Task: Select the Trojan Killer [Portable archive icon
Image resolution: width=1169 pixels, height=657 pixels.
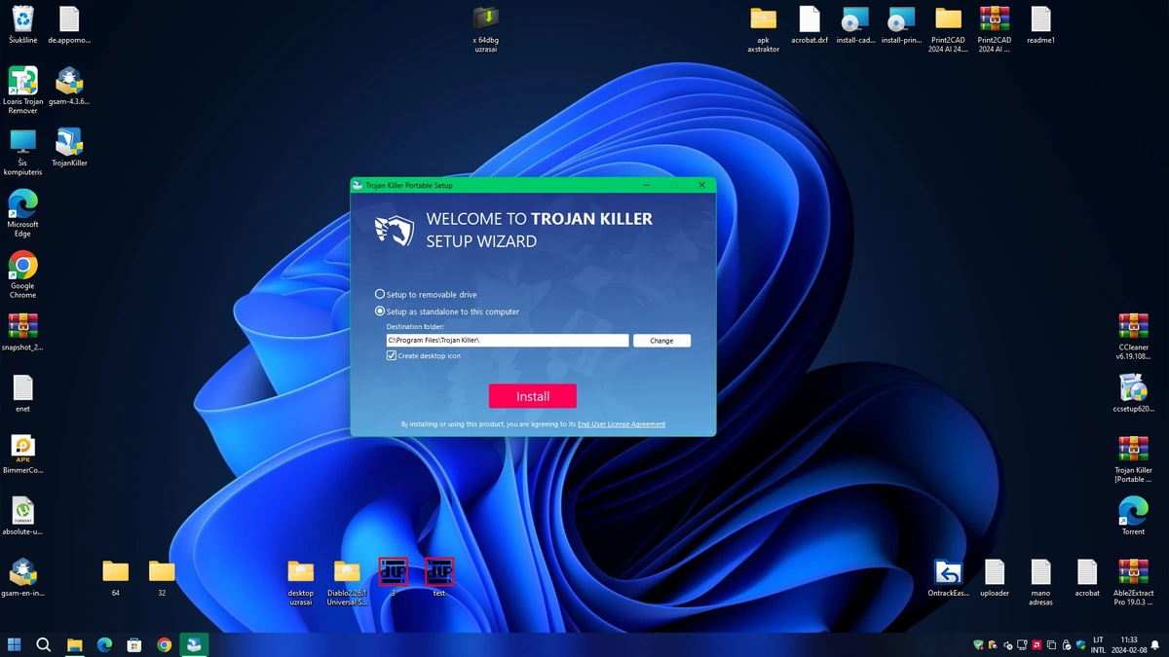Action: click(1133, 459)
